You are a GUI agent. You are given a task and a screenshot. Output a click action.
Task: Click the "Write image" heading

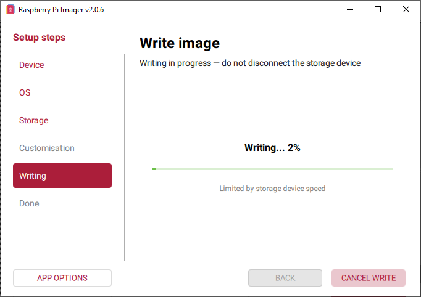coord(180,43)
